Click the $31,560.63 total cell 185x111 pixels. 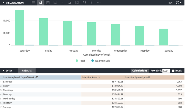point(103,103)
